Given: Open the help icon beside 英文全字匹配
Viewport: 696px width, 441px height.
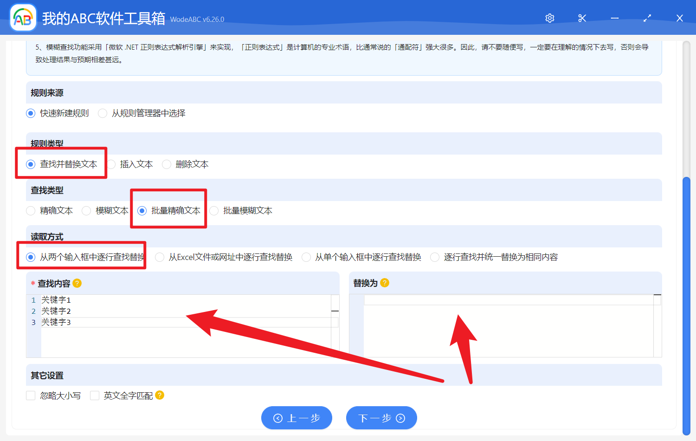Looking at the screenshot, I should click(159, 395).
